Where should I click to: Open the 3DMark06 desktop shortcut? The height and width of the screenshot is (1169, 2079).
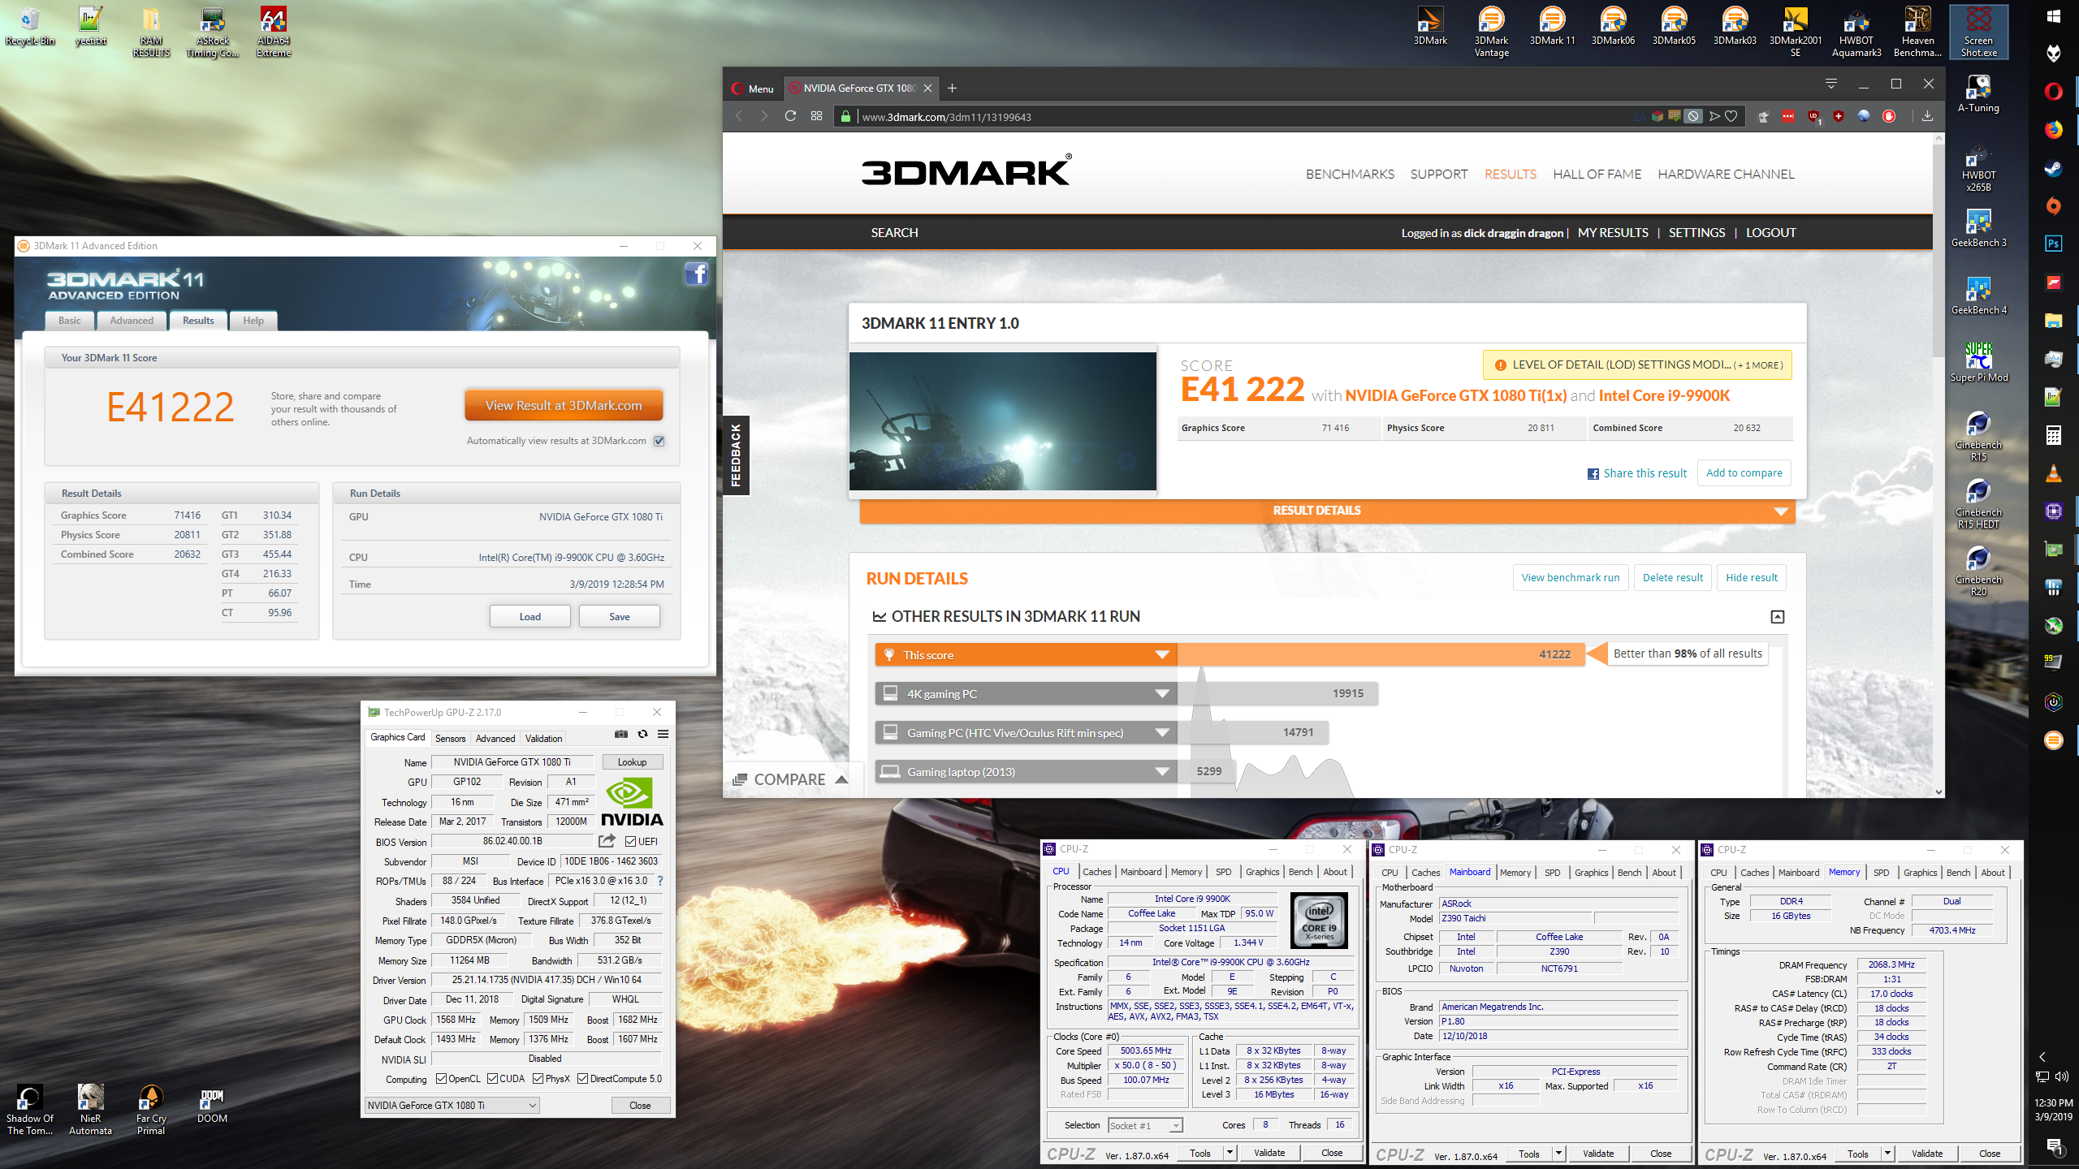point(1613,27)
